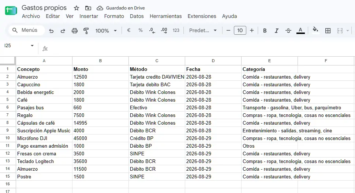The width and height of the screenshot is (355, 193).
Task: Decrease decimal places
Action: click(x=152, y=30)
